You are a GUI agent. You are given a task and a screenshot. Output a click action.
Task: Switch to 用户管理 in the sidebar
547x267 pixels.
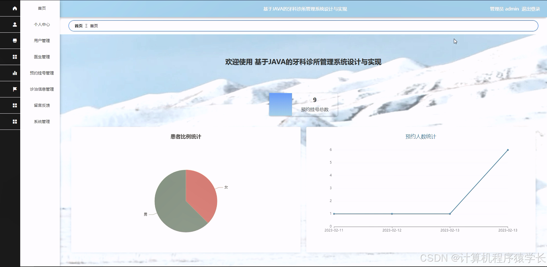[42, 40]
